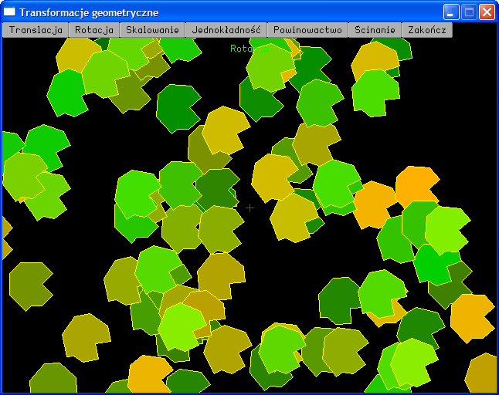The height and width of the screenshot is (395, 499).
Task: Click the yellow polygon just right of the crosshair
Action: 294,217
